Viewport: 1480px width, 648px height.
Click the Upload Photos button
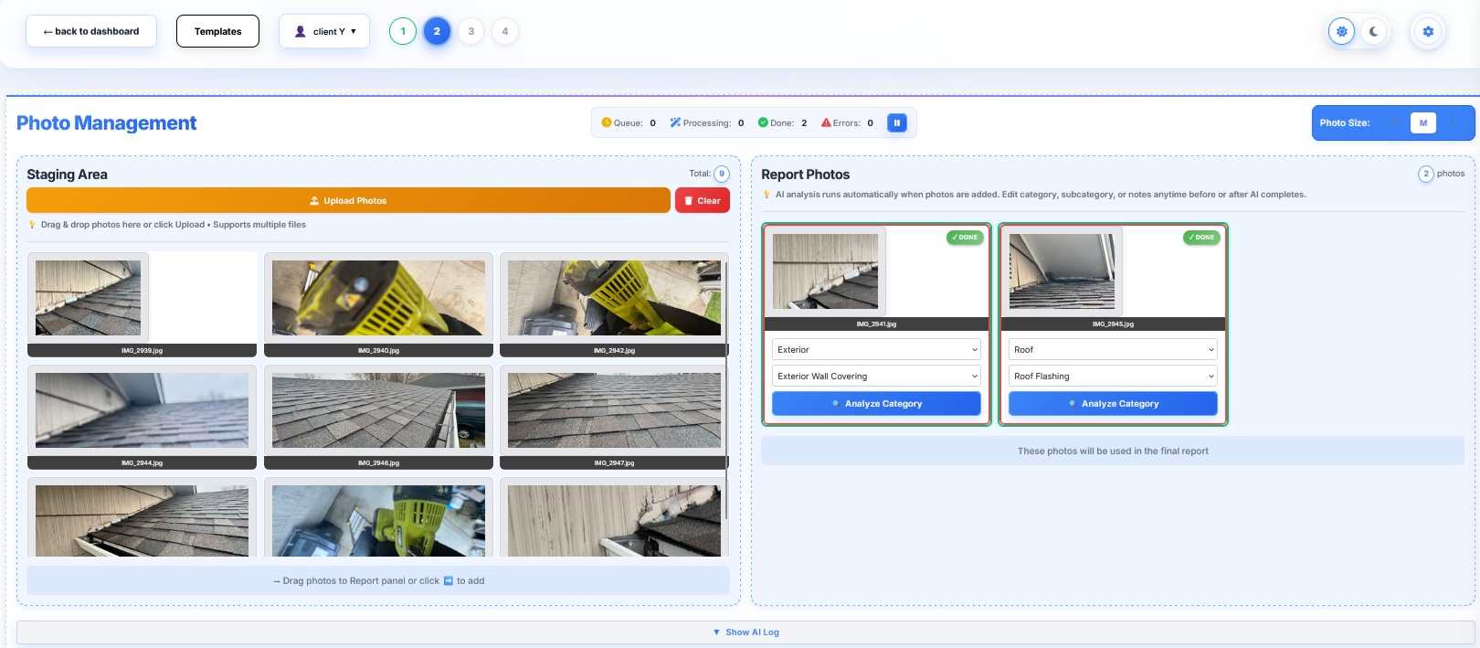pyautogui.click(x=348, y=200)
